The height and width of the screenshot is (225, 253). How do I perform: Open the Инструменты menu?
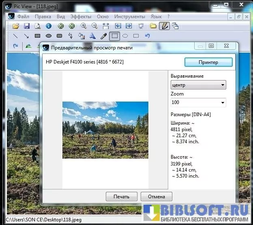point(129,17)
